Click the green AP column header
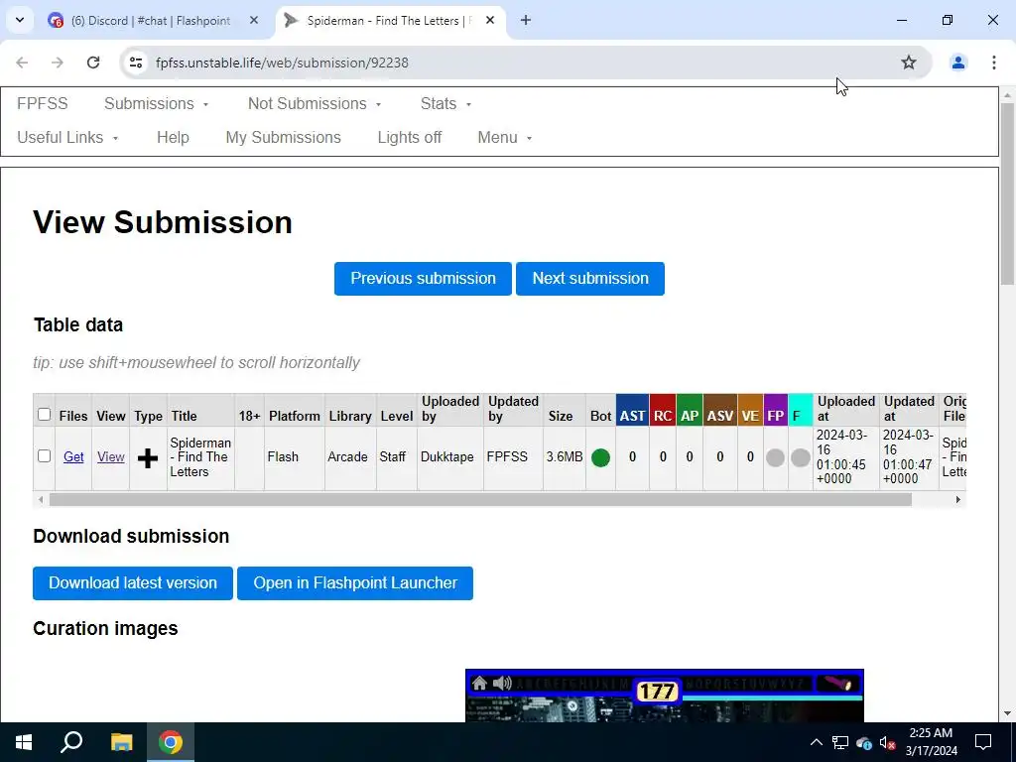Image resolution: width=1016 pixels, height=762 pixels. 690,410
